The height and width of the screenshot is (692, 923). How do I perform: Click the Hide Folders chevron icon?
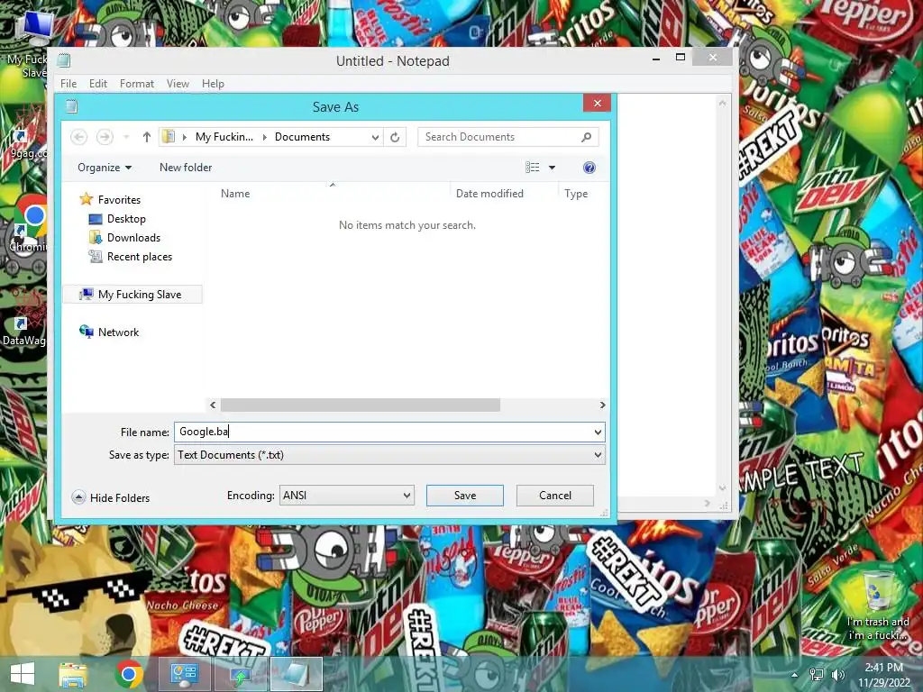pyautogui.click(x=78, y=497)
